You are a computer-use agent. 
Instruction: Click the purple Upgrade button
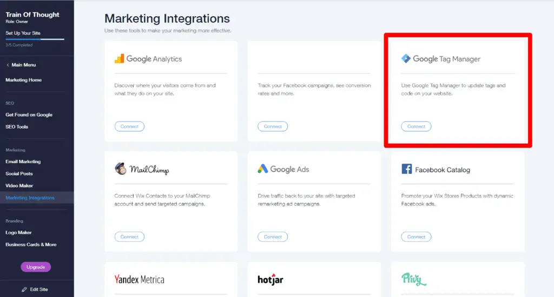[x=36, y=267]
